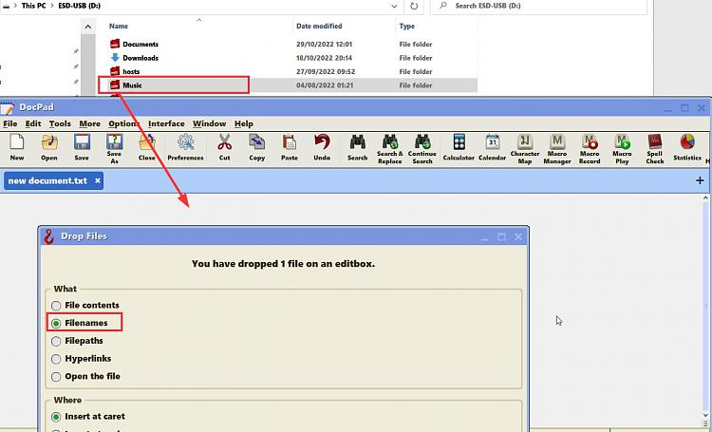This screenshot has width=712, height=432.
Task: Click the DocPad editor scroll up arrow
Action: (x=705, y=198)
